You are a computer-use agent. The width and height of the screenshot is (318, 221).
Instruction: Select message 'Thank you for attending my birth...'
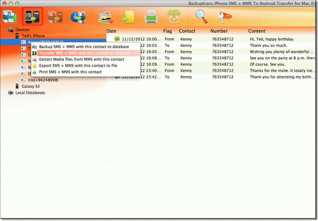pyautogui.click(x=282, y=77)
